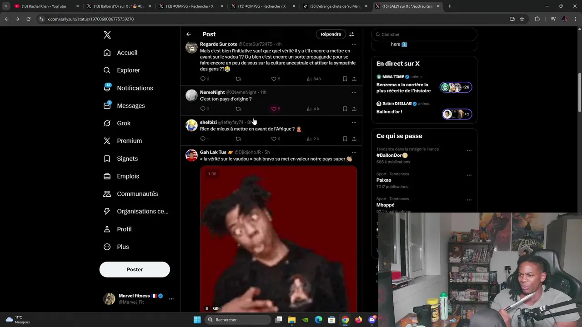Open more options on NemeNight reply
Screen dimensions: 582x327
pos(354,93)
